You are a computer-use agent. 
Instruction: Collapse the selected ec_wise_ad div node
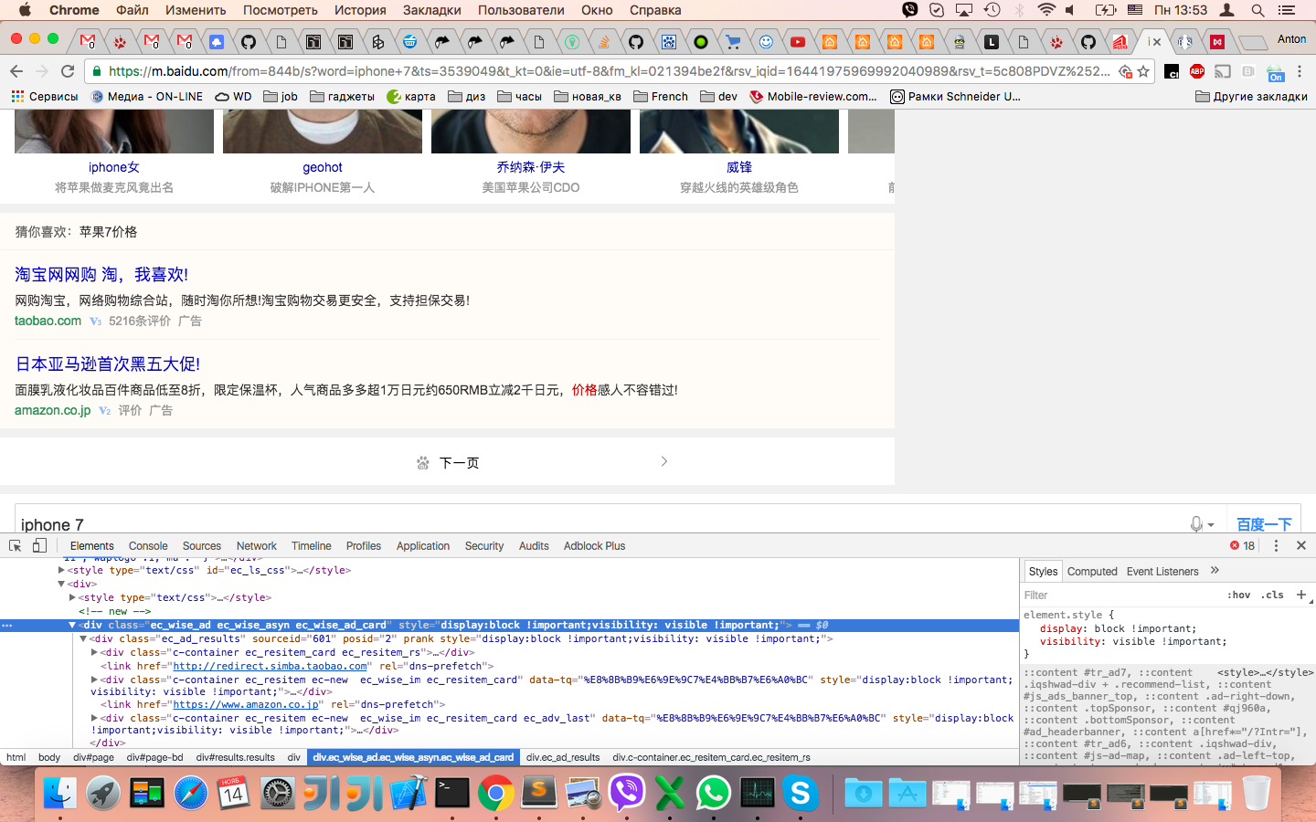coord(72,625)
